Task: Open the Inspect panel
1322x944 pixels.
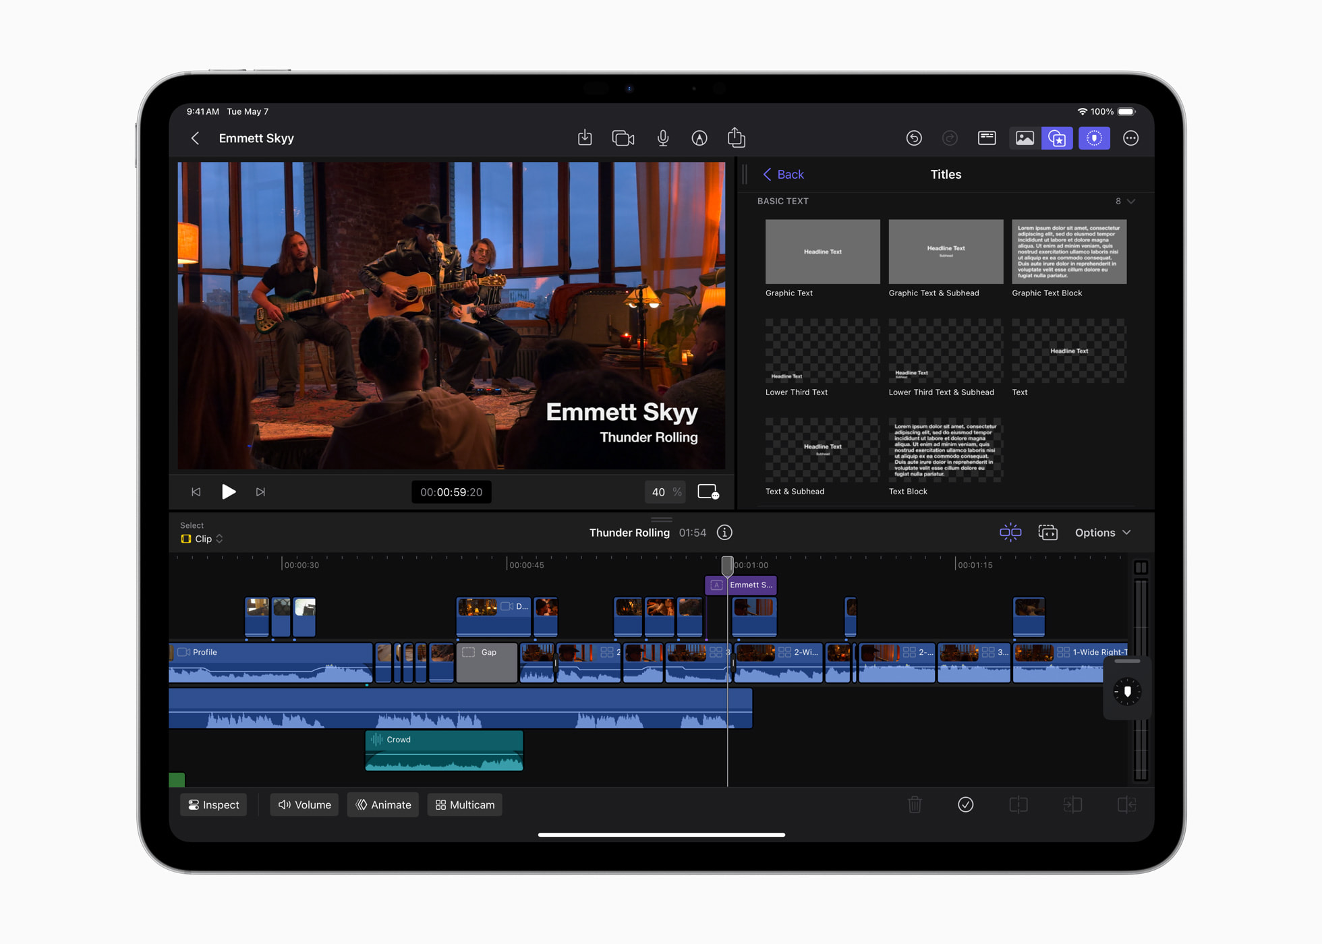Action: pos(212,804)
